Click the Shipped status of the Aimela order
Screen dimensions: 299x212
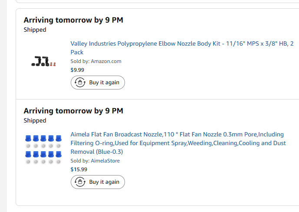(x=35, y=121)
